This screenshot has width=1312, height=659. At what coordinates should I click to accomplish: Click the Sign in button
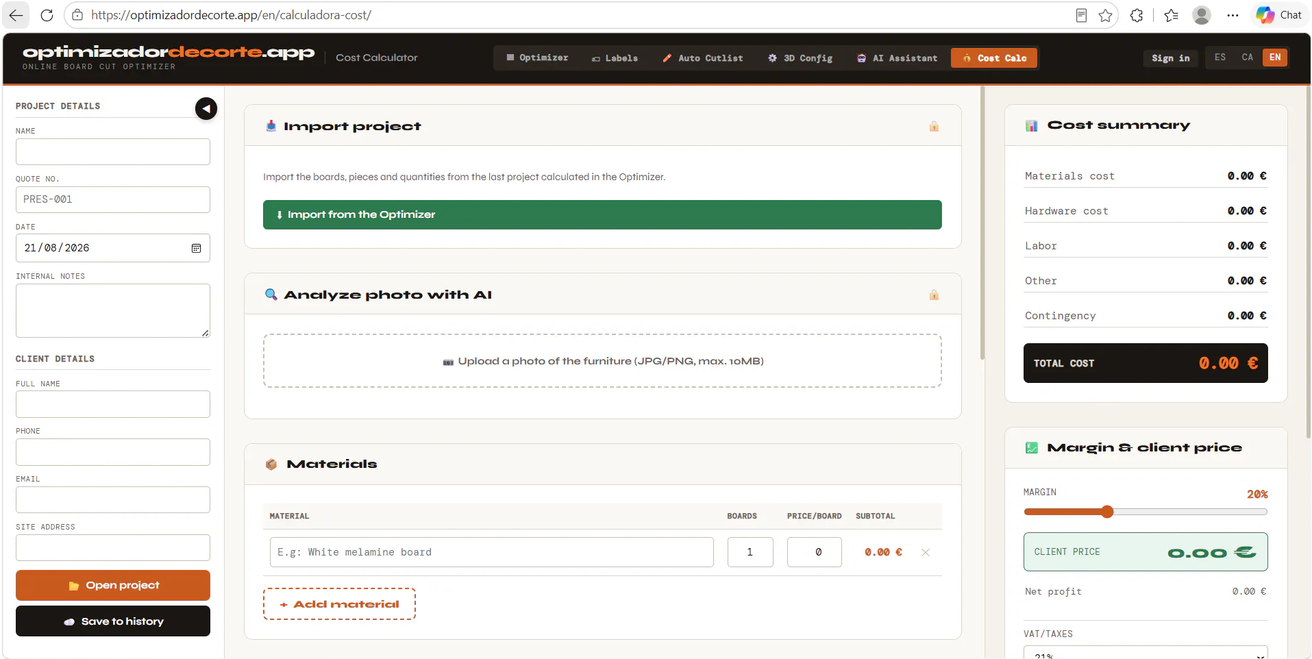click(x=1170, y=58)
